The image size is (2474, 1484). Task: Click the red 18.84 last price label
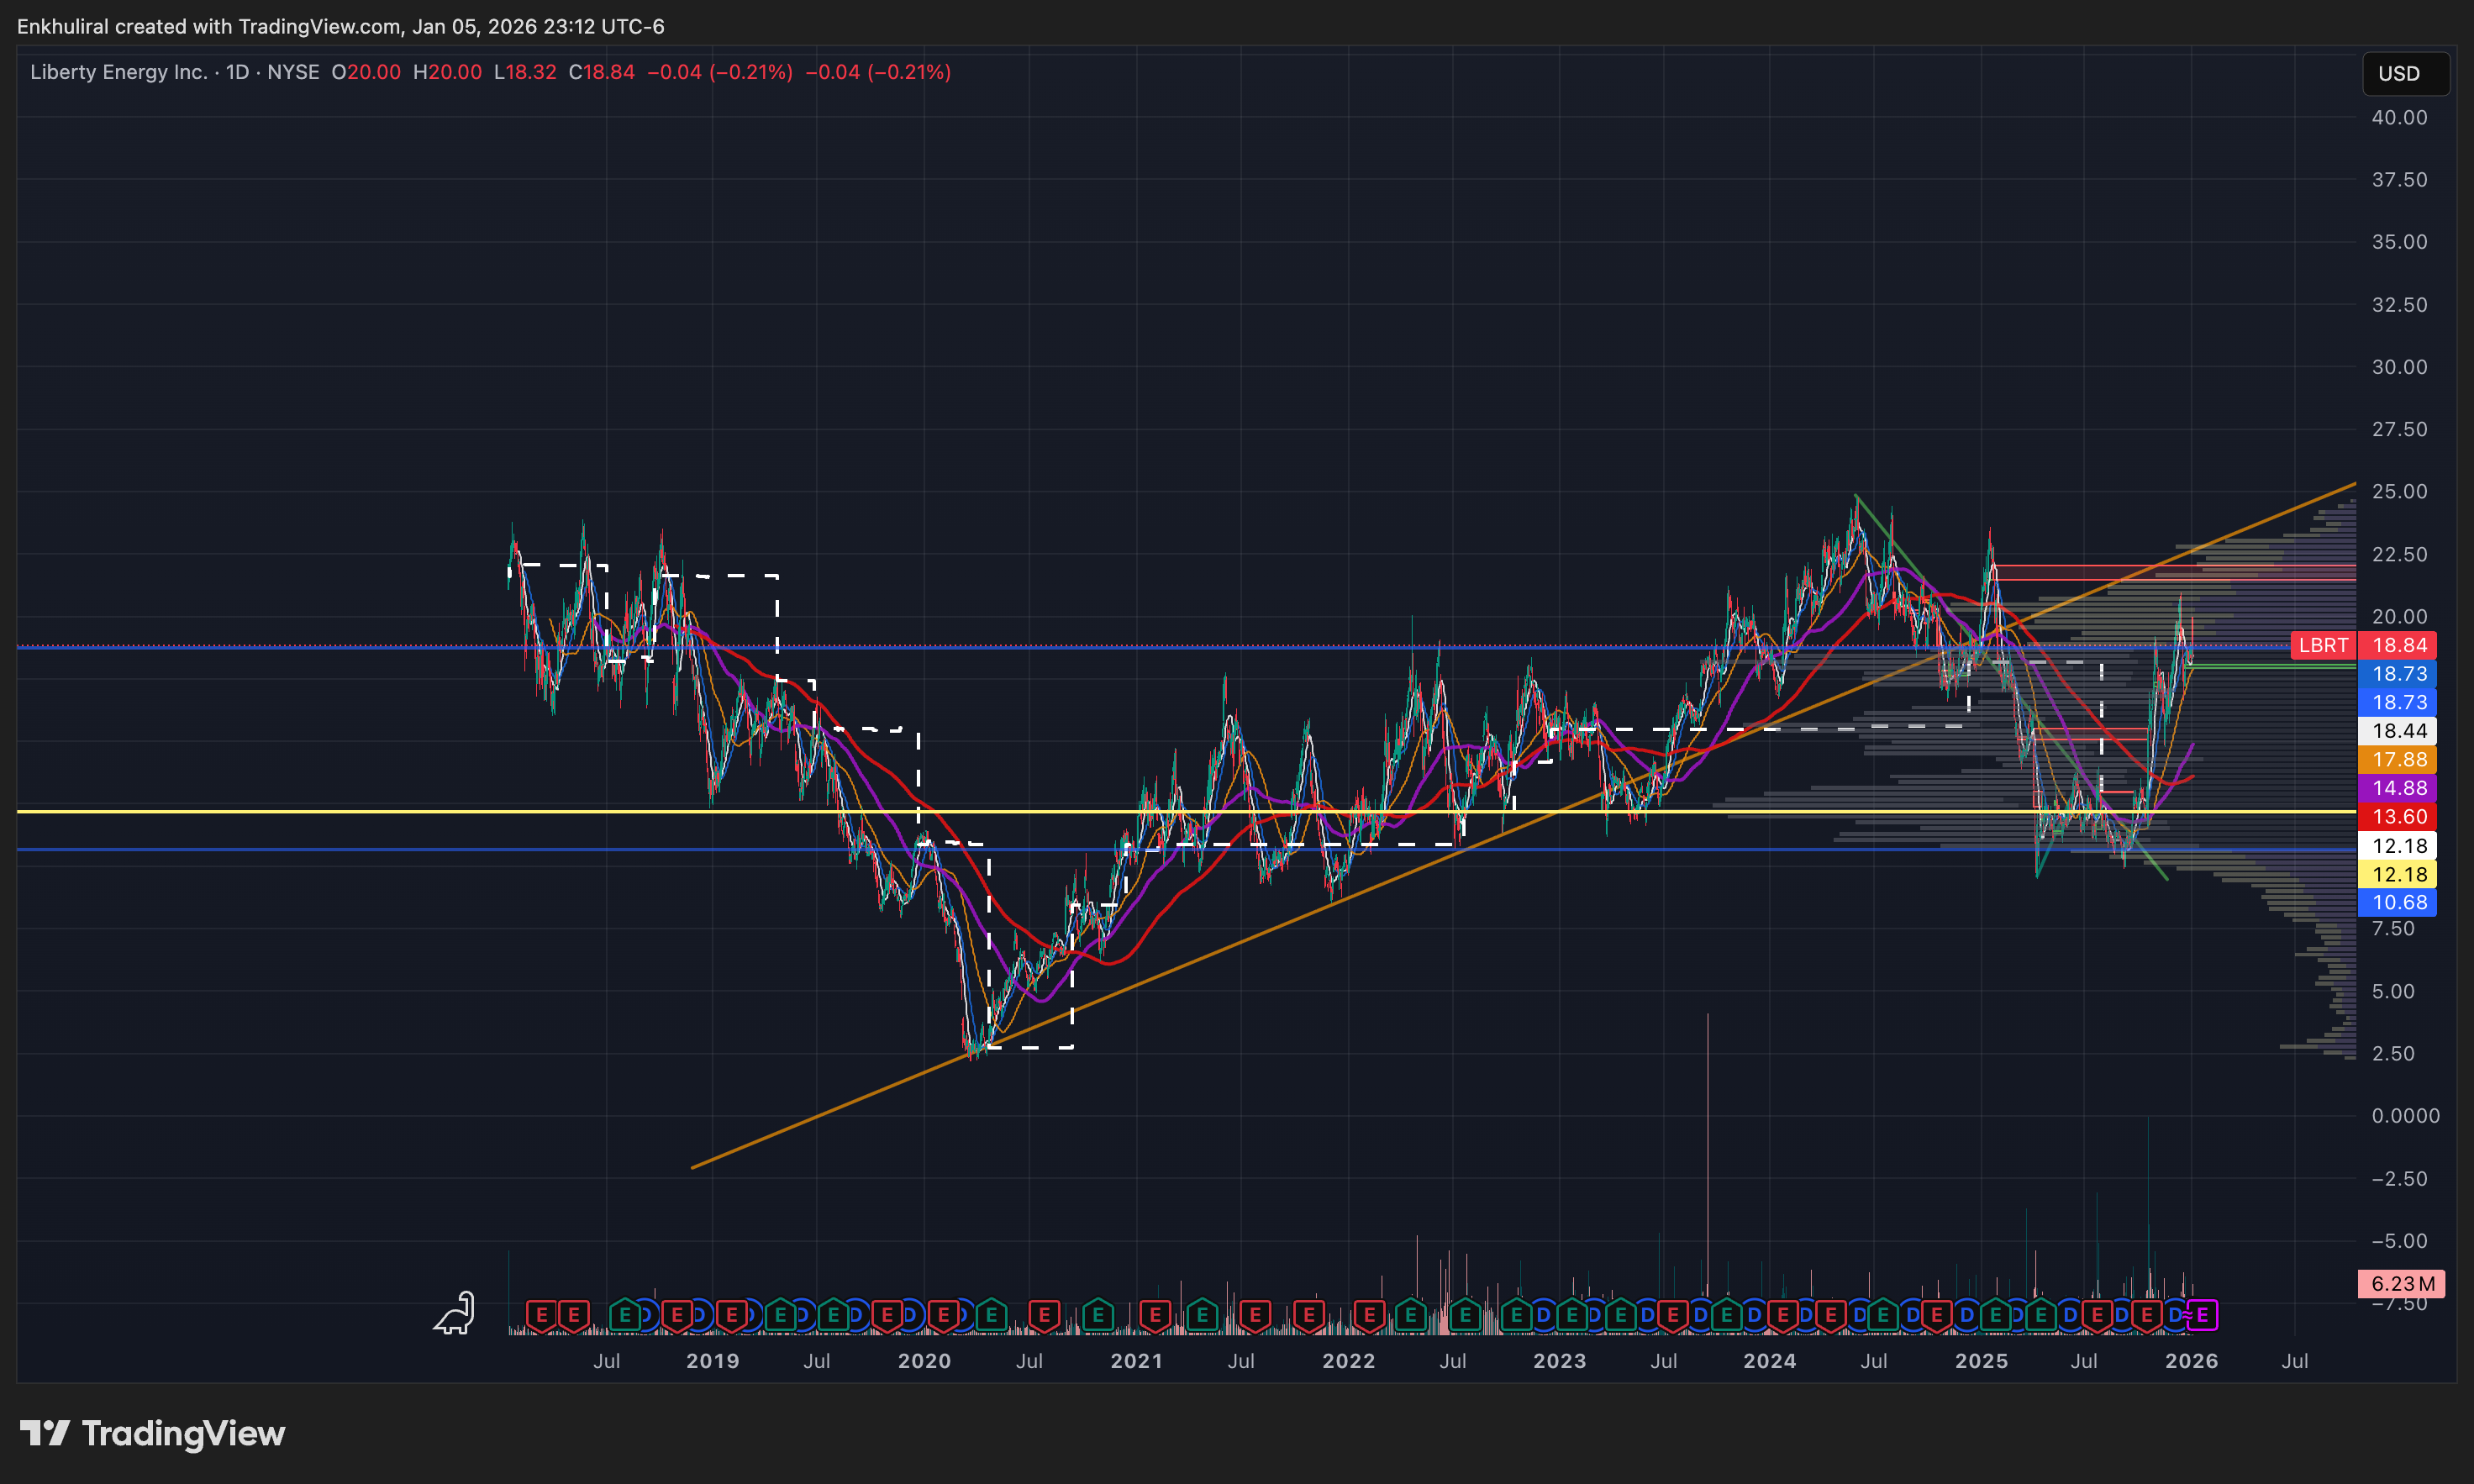[x=2399, y=645]
